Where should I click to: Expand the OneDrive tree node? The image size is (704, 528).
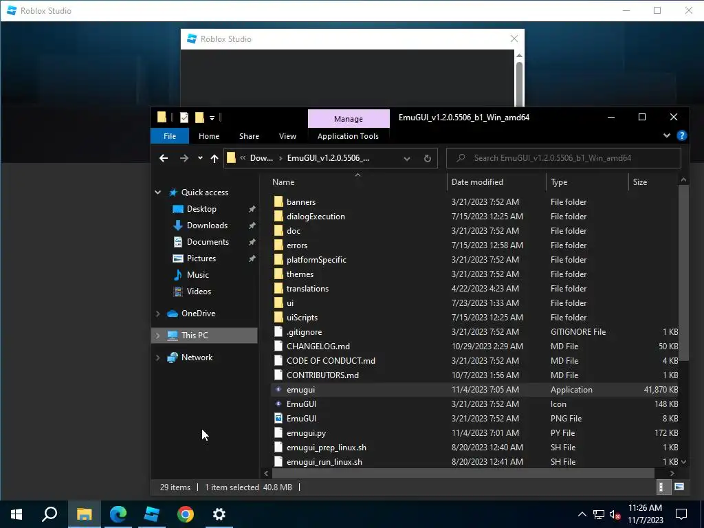pyautogui.click(x=157, y=313)
